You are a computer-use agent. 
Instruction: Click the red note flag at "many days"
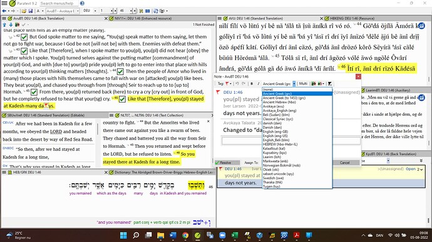click(x=46, y=106)
